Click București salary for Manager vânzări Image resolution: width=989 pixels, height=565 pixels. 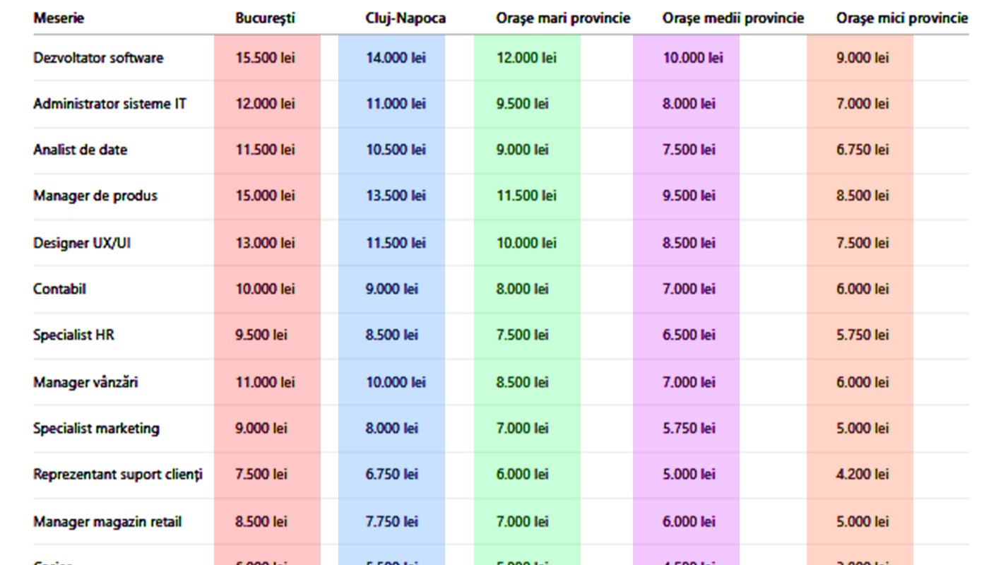click(x=265, y=382)
